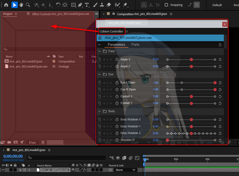This screenshot has height=176, width=239.
Task: Sort Project items by Name column
Action: tap(9, 56)
